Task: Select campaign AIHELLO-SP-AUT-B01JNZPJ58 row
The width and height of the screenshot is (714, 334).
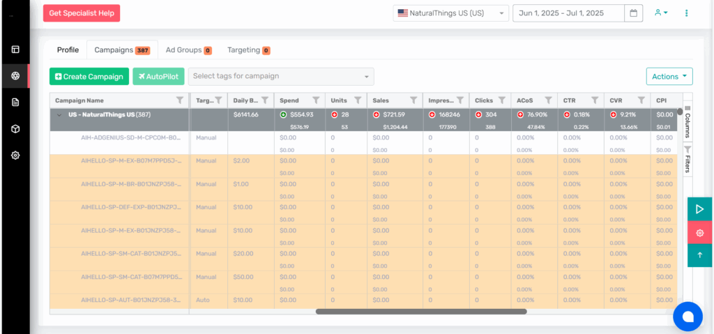Action: [x=363, y=301]
